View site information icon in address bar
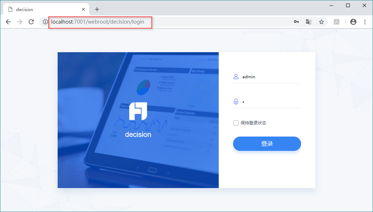Viewport: 373px width, 212px height. click(45, 22)
